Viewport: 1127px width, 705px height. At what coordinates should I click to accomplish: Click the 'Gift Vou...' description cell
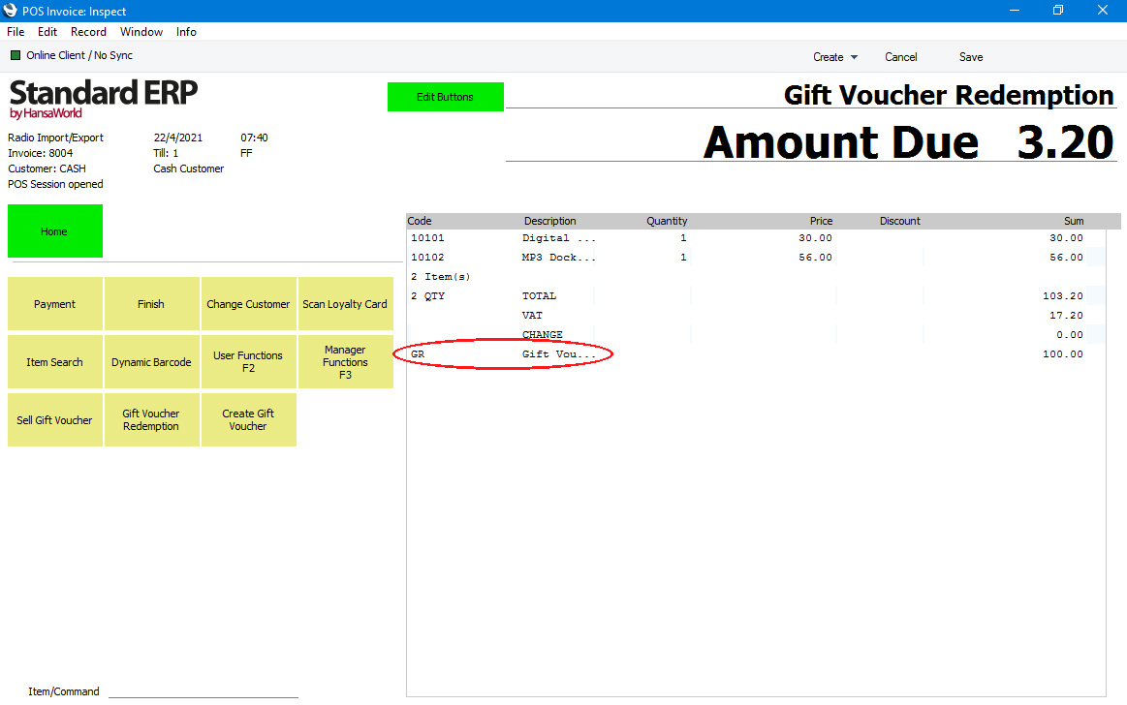pyautogui.click(x=558, y=353)
